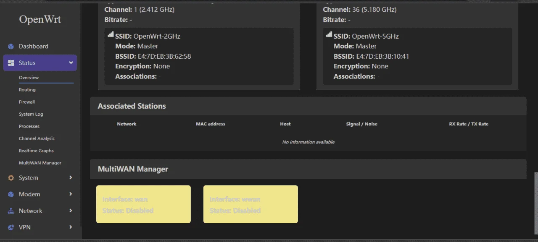Screen dimensions: 538x242
Task: Click the RX Rate / TX Rate header
Action: pos(469,124)
